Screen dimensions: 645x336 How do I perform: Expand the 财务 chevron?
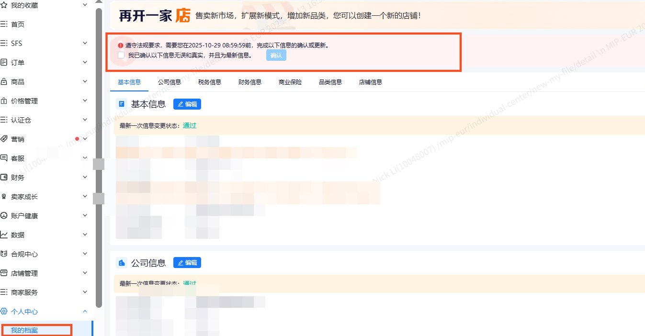[85, 177]
